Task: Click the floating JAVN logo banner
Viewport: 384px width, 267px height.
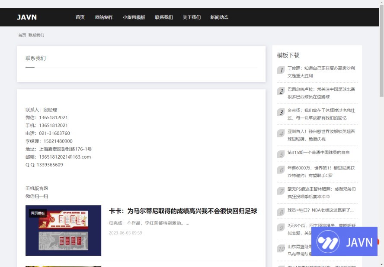Action: pos(344,241)
